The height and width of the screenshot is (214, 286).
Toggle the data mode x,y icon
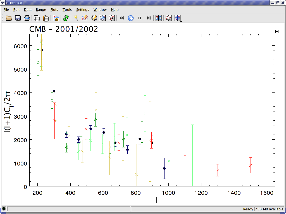[168, 18]
